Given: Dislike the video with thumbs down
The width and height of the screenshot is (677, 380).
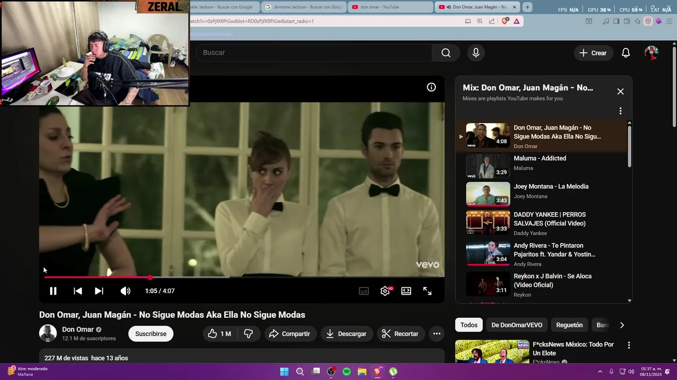Looking at the screenshot, I should (248, 334).
